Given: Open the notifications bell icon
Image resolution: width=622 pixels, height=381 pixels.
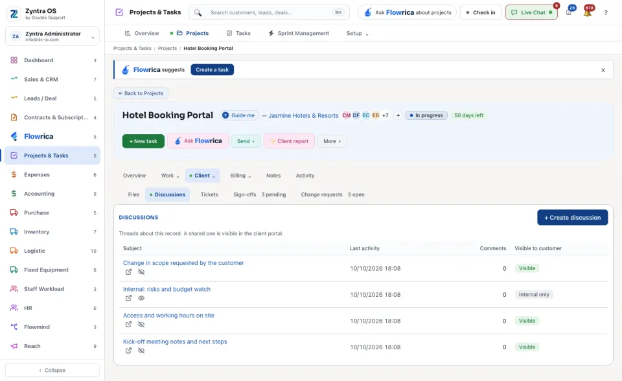Looking at the screenshot, I should [588, 13].
